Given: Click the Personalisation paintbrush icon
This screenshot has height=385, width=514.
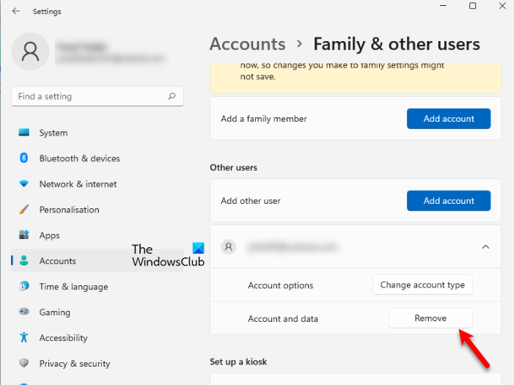Looking at the screenshot, I should click(24, 210).
